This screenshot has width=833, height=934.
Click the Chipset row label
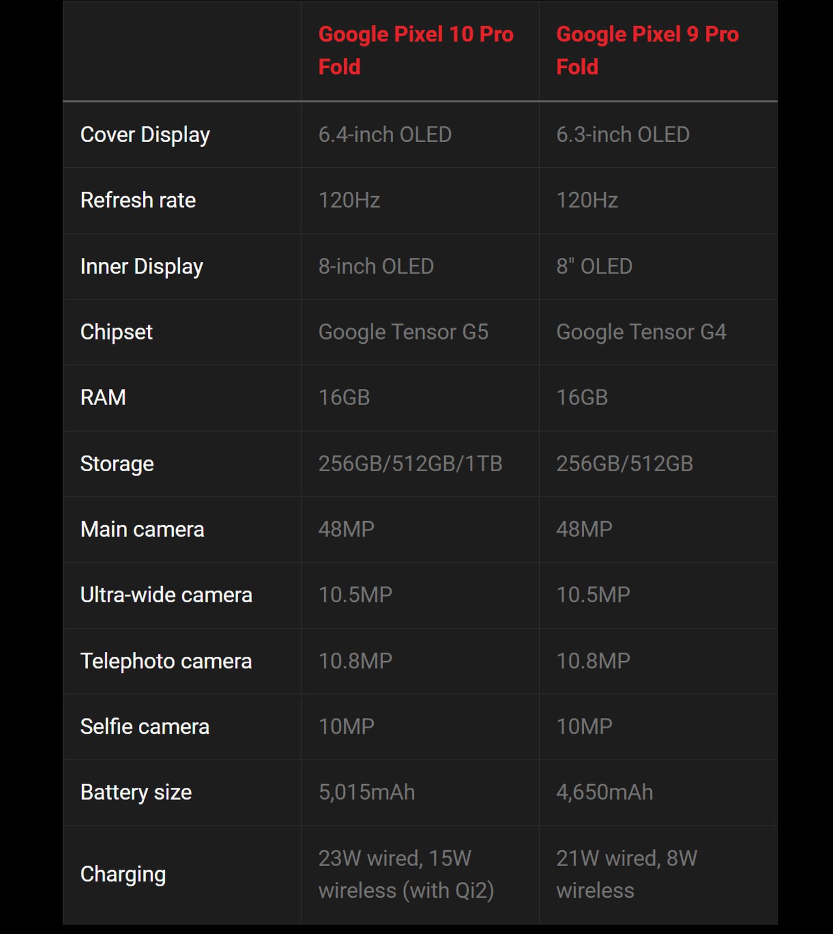(116, 332)
